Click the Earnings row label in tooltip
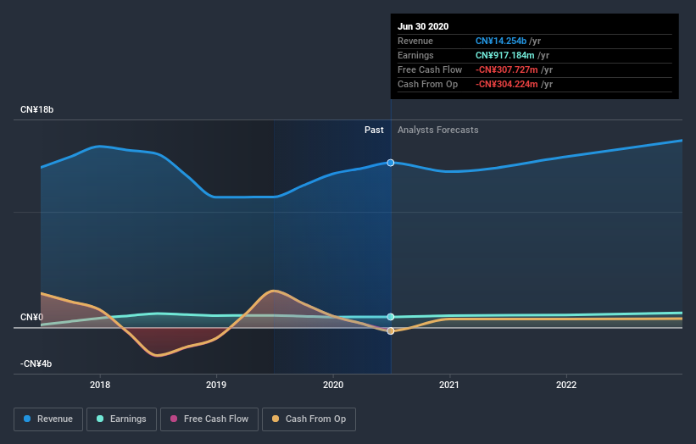The image size is (696, 444). point(415,55)
